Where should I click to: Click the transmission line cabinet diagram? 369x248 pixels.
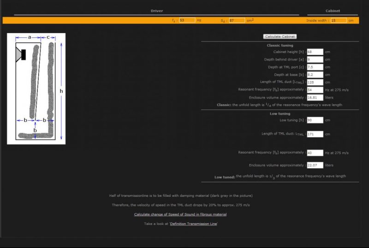coord(36,89)
